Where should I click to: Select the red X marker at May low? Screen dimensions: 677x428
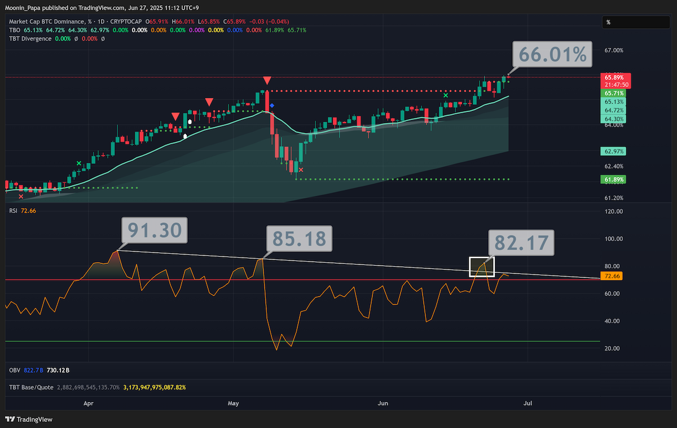301,170
